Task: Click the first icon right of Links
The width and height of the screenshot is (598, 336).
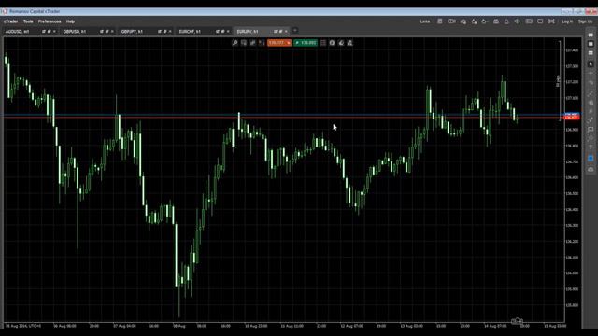Action: click(x=440, y=21)
